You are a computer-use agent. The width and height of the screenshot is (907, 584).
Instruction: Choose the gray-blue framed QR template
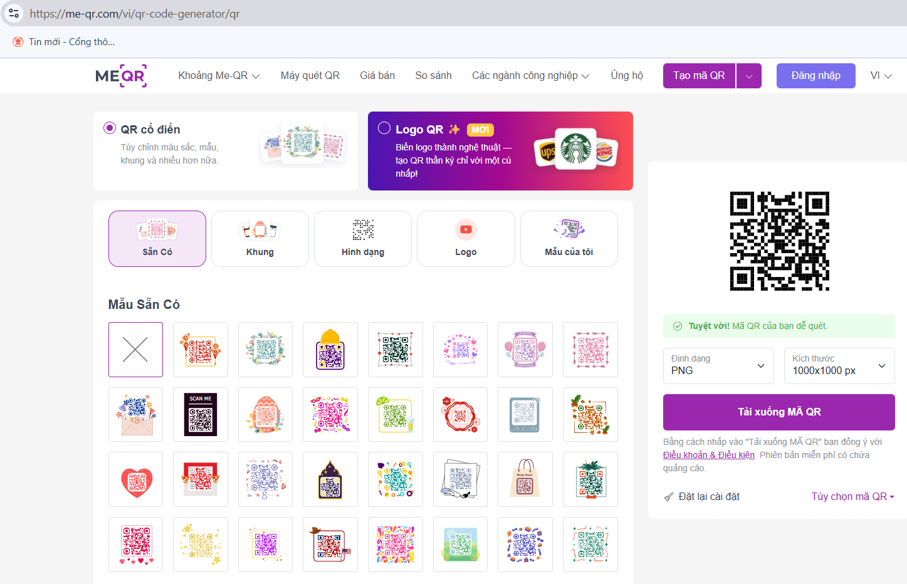tap(525, 415)
